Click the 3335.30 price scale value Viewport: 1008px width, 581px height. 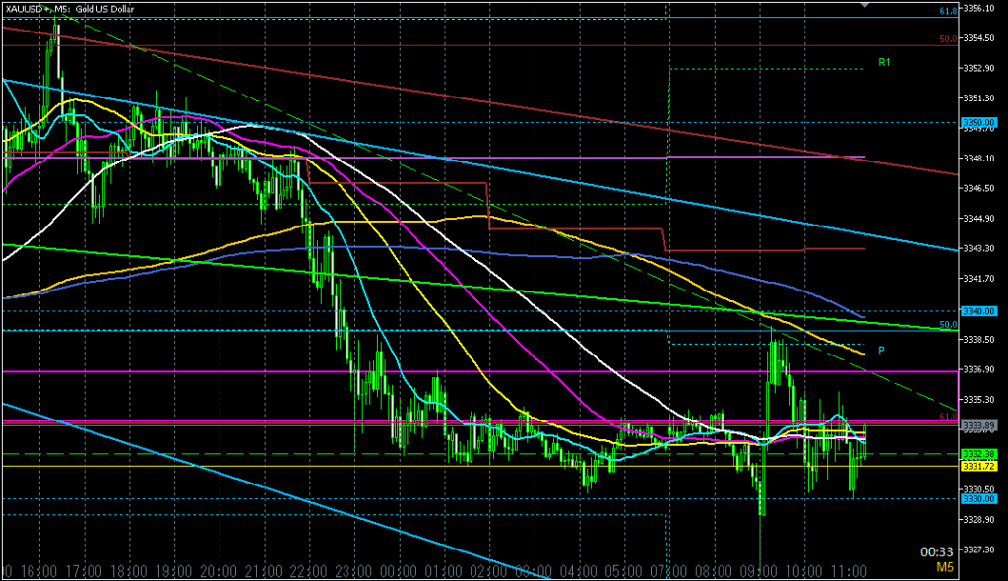click(x=978, y=400)
